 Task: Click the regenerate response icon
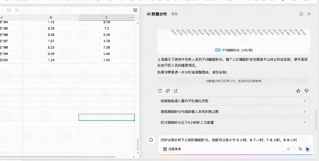(160, 91)
